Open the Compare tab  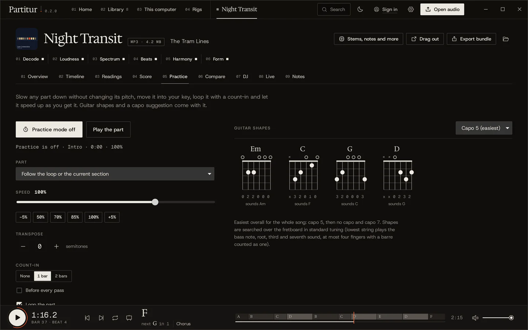point(212,77)
